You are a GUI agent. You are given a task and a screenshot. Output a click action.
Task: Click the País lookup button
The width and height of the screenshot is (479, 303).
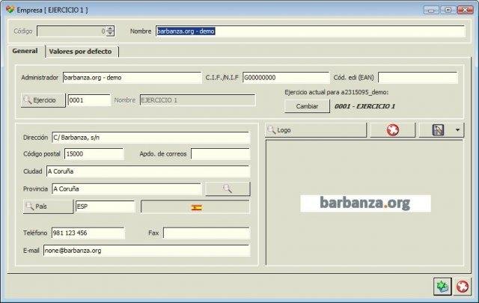(48, 206)
